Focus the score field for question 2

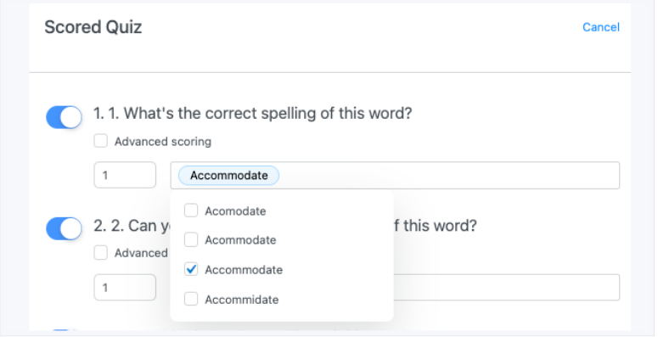pyautogui.click(x=125, y=288)
